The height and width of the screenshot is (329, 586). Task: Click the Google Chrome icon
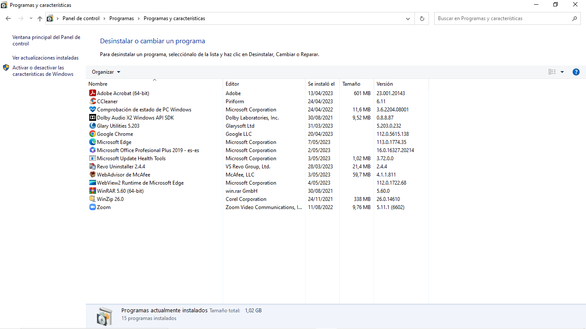[92, 134]
